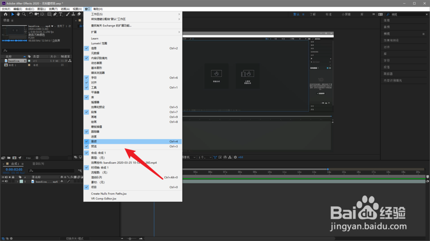This screenshot has height=241, width=430.
Task: Open the 文件(F) menu
Action: coord(6,9)
